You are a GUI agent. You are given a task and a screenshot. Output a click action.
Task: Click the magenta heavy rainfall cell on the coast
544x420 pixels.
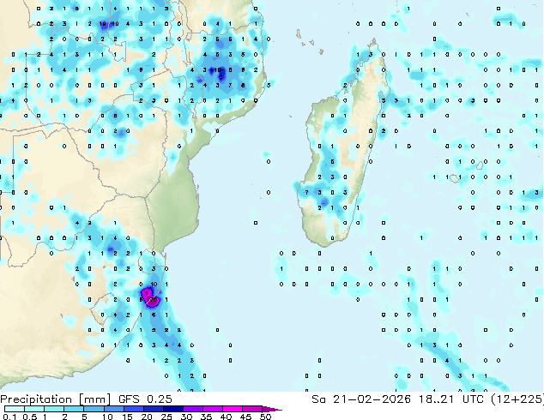coord(150,297)
